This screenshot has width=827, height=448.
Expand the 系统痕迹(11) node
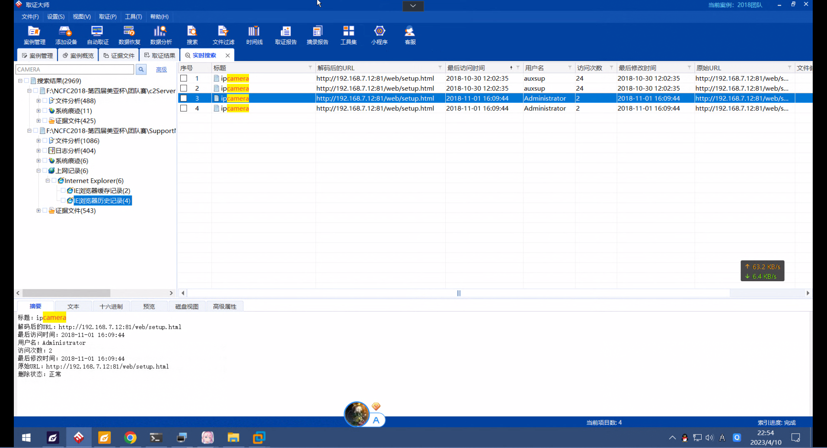(x=38, y=111)
